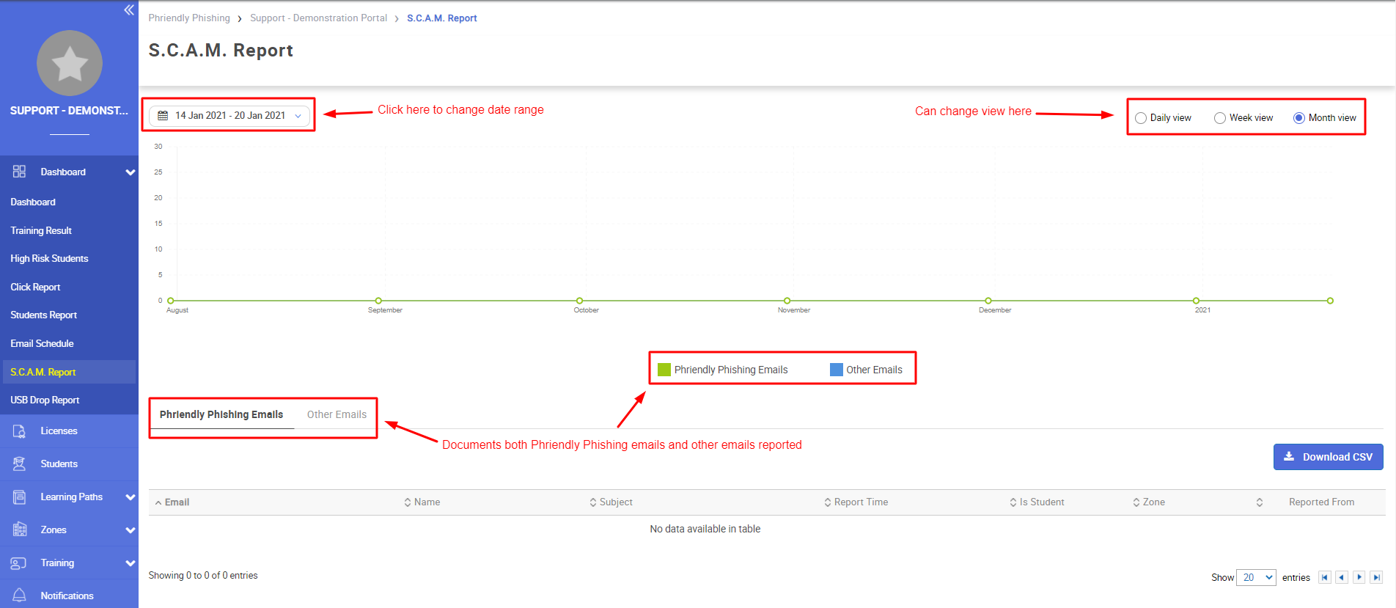Click the star profile avatar
The width and height of the screenshot is (1396, 608).
pos(70,63)
